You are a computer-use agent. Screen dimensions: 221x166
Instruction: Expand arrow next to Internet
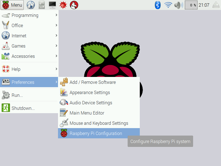point(56,35)
